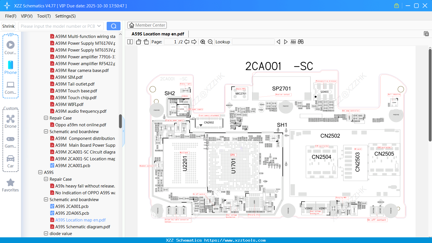
Task: Zoom in on the PDF
Action: click(203, 42)
